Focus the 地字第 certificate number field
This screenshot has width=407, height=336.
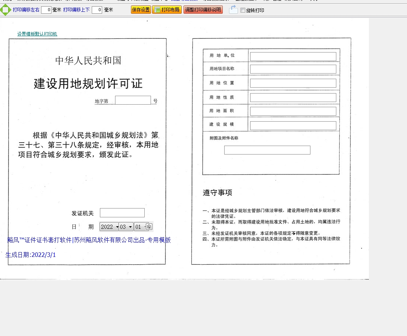tap(133, 100)
